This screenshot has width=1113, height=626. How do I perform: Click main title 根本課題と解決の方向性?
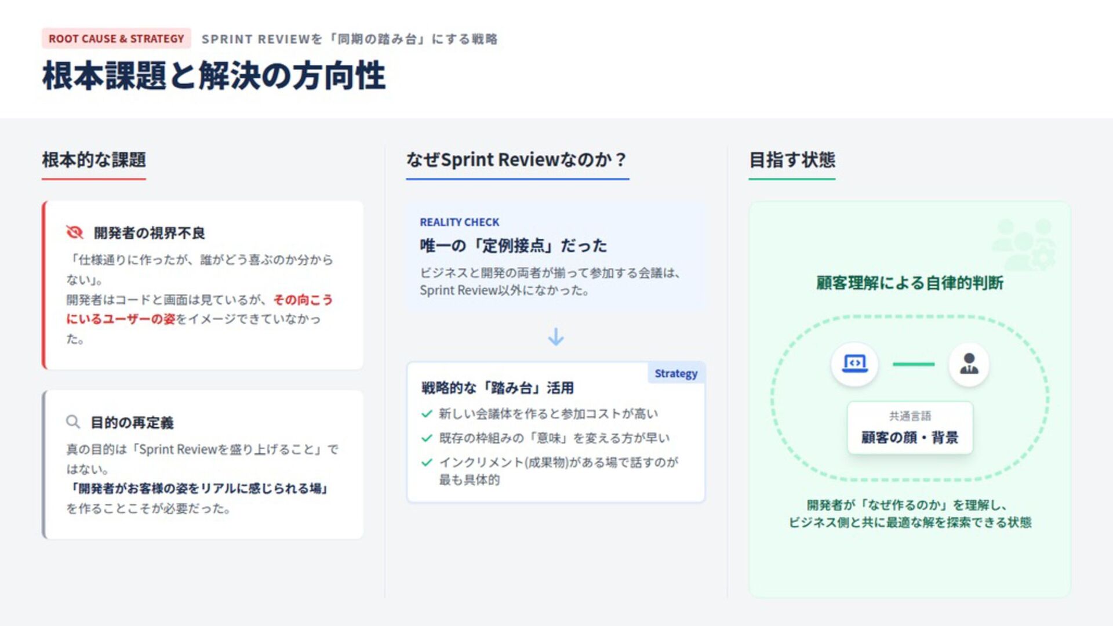click(214, 76)
